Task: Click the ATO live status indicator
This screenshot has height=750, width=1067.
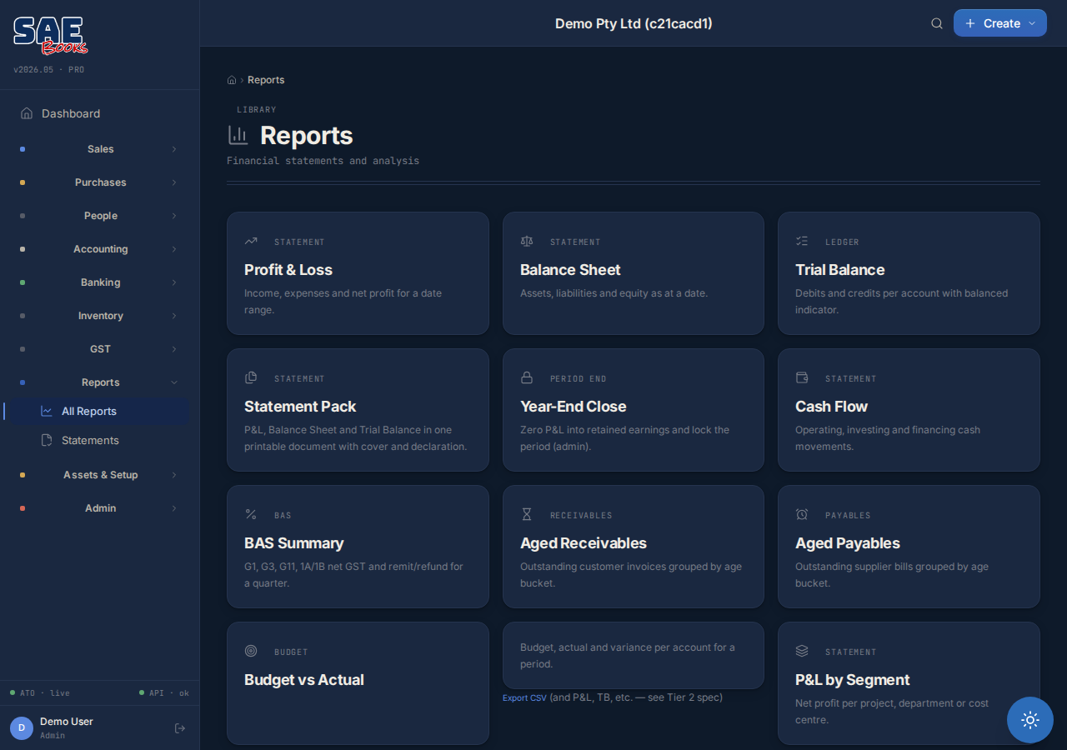Action: [40, 692]
